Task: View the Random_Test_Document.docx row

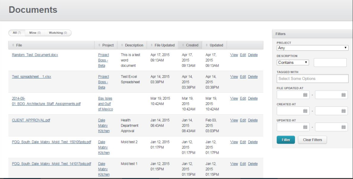Action: [x=234, y=55]
